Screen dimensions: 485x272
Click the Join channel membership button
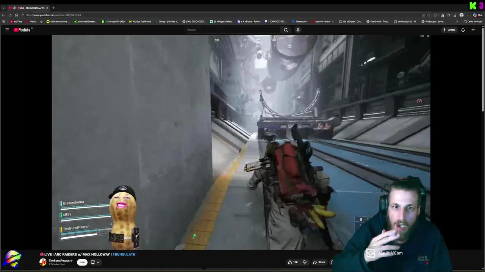coord(82,262)
